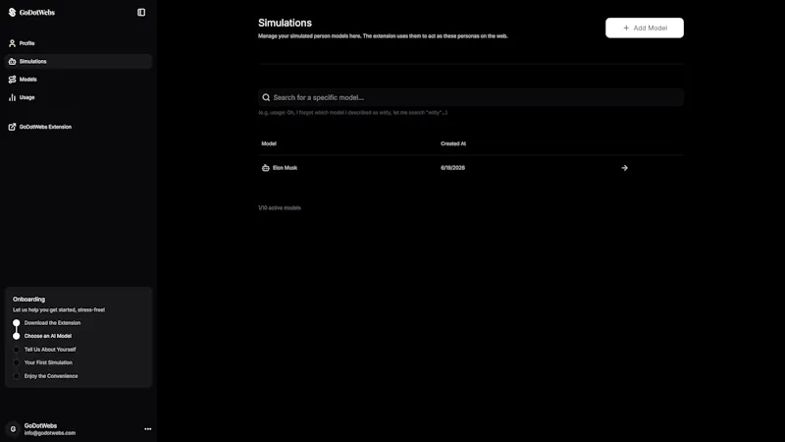Click the Simulations robot icon in sidebar
The image size is (785, 442).
pos(12,62)
